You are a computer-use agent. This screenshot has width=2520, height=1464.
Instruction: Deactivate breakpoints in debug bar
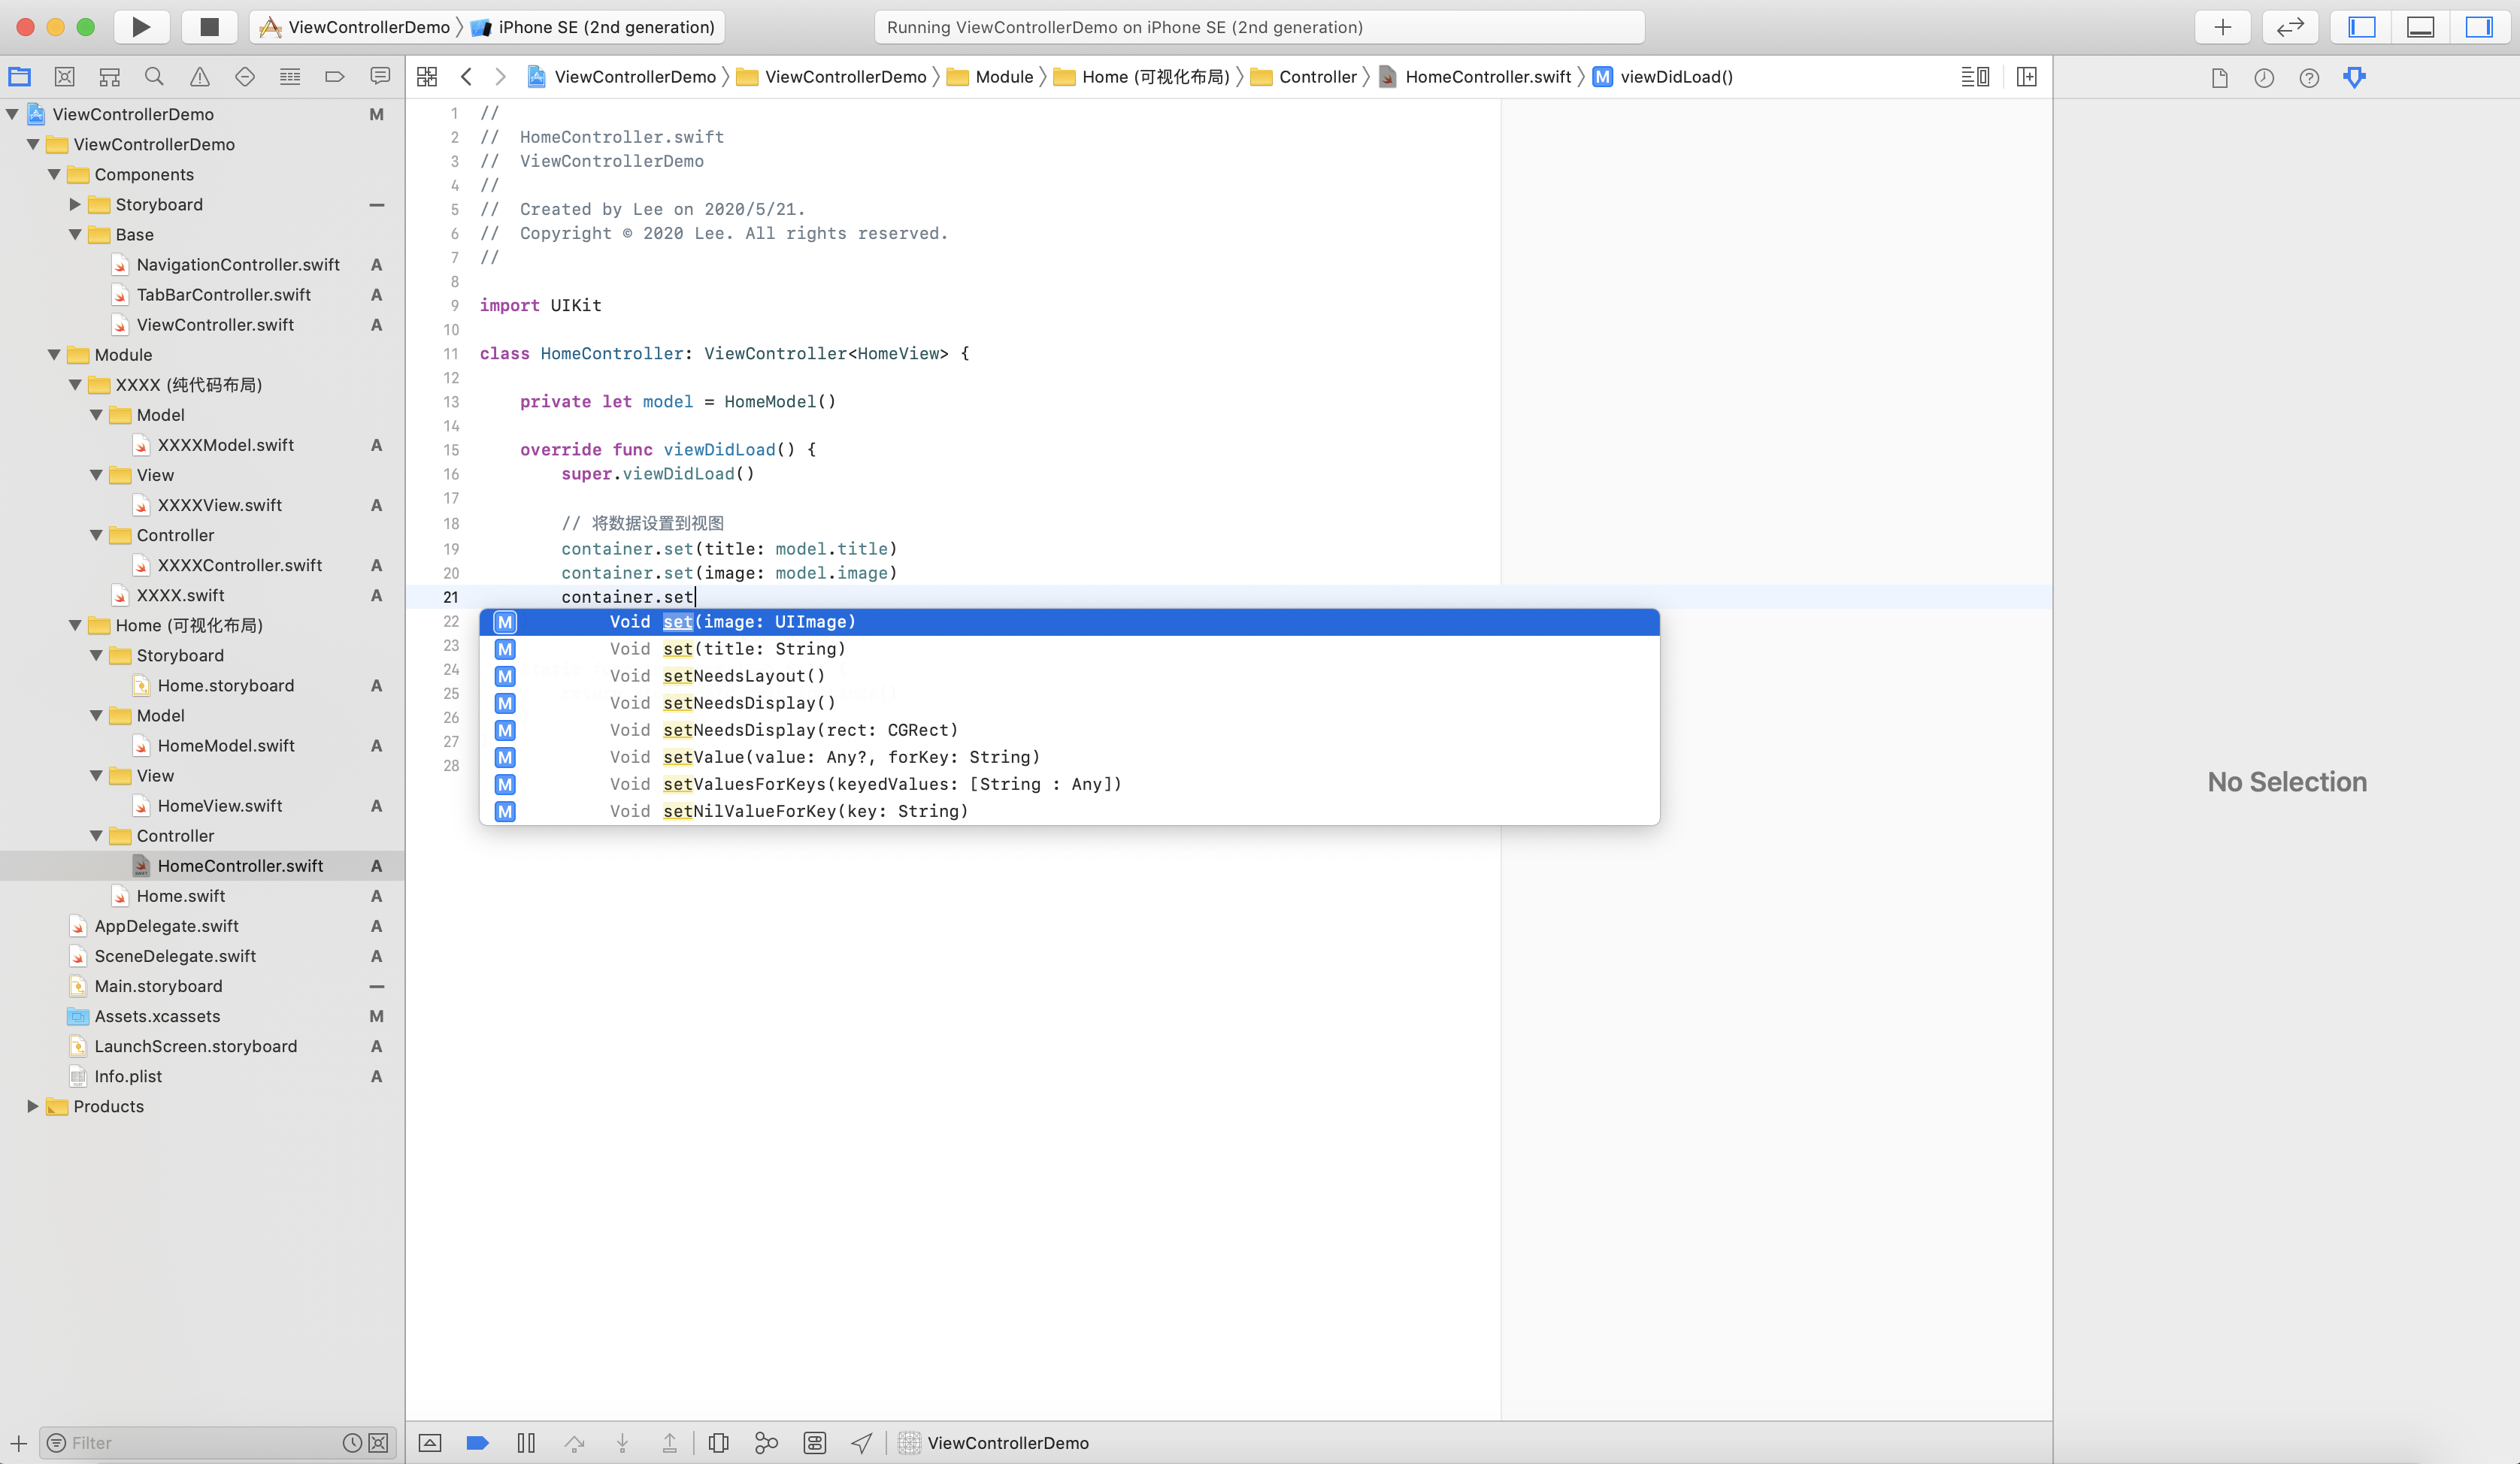click(x=477, y=1442)
